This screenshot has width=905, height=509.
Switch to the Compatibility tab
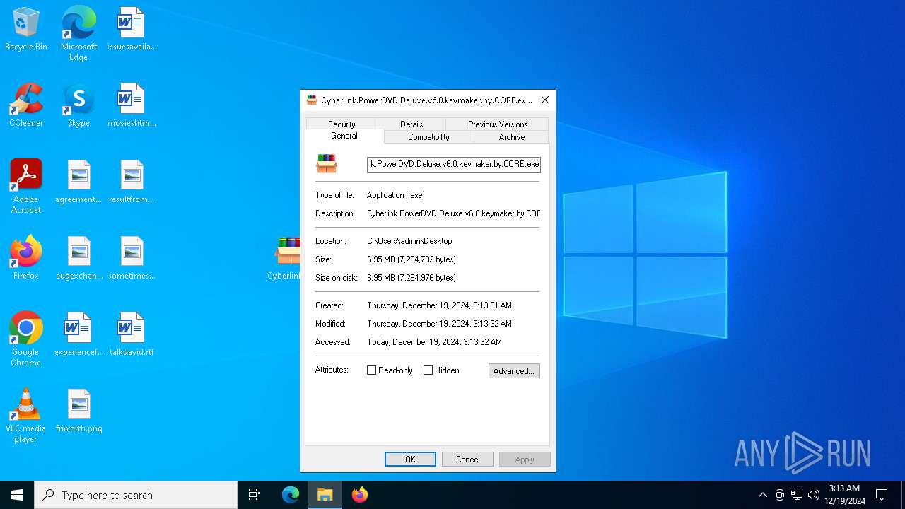(x=428, y=137)
